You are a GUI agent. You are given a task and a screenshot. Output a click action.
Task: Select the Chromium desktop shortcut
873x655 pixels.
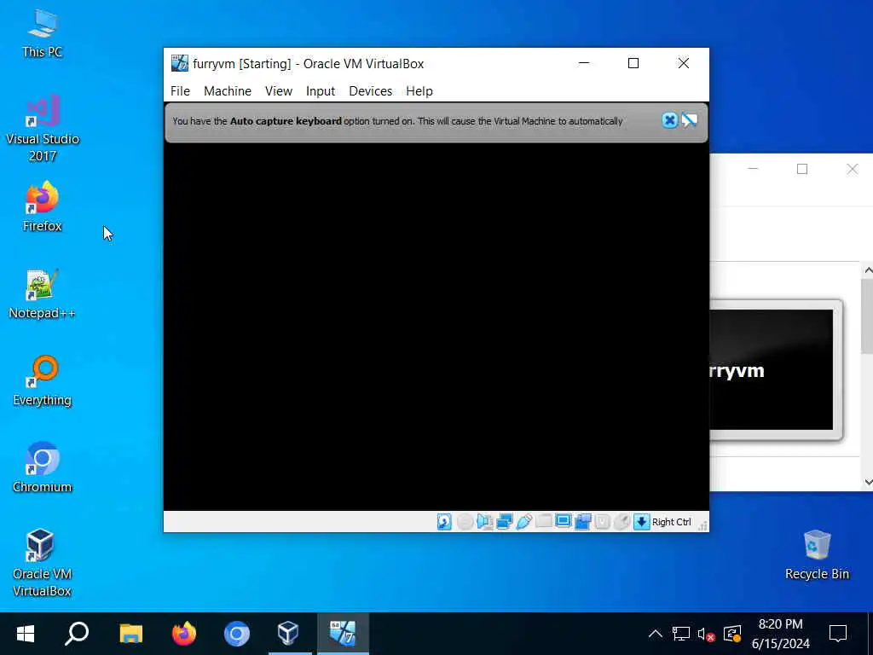pos(43,468)
